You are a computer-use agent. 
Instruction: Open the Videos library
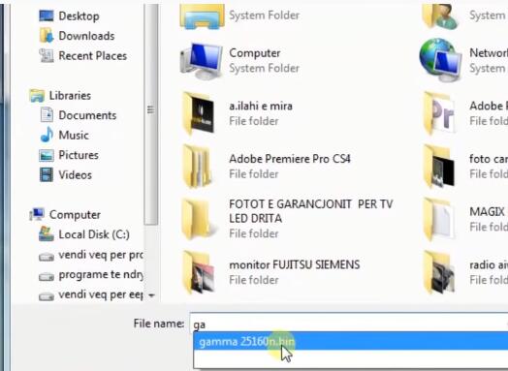pyautogui.click(x=76, y=174)
